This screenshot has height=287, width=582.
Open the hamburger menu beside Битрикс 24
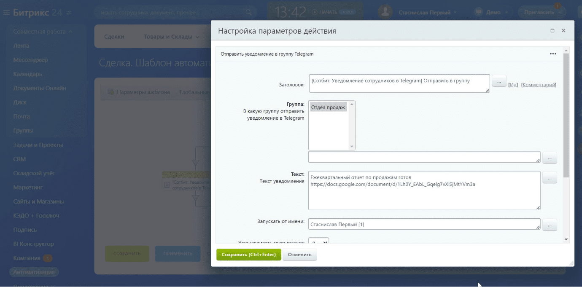pos(6,13)
